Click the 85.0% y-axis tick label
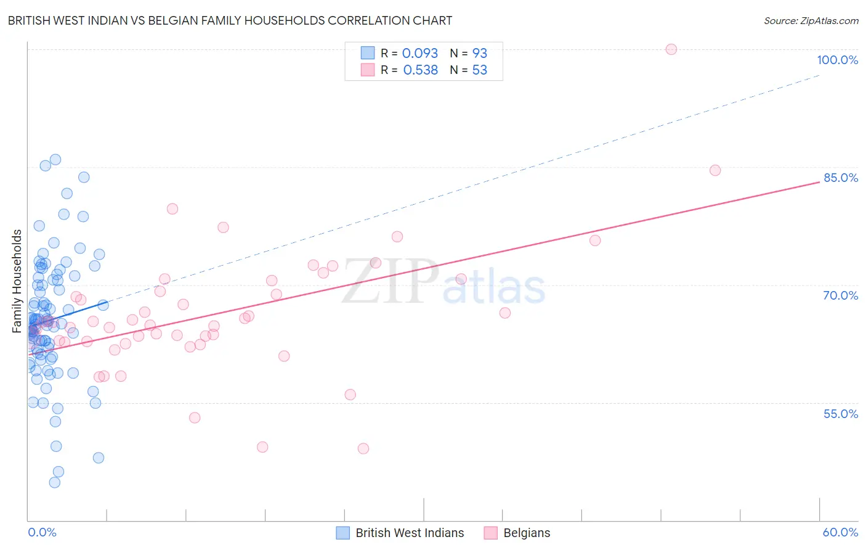The height and width of the screenshot is (550, 866). coord(841,178)
